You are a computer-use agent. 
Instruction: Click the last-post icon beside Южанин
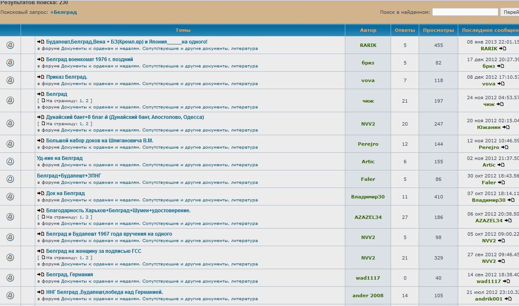506,127
